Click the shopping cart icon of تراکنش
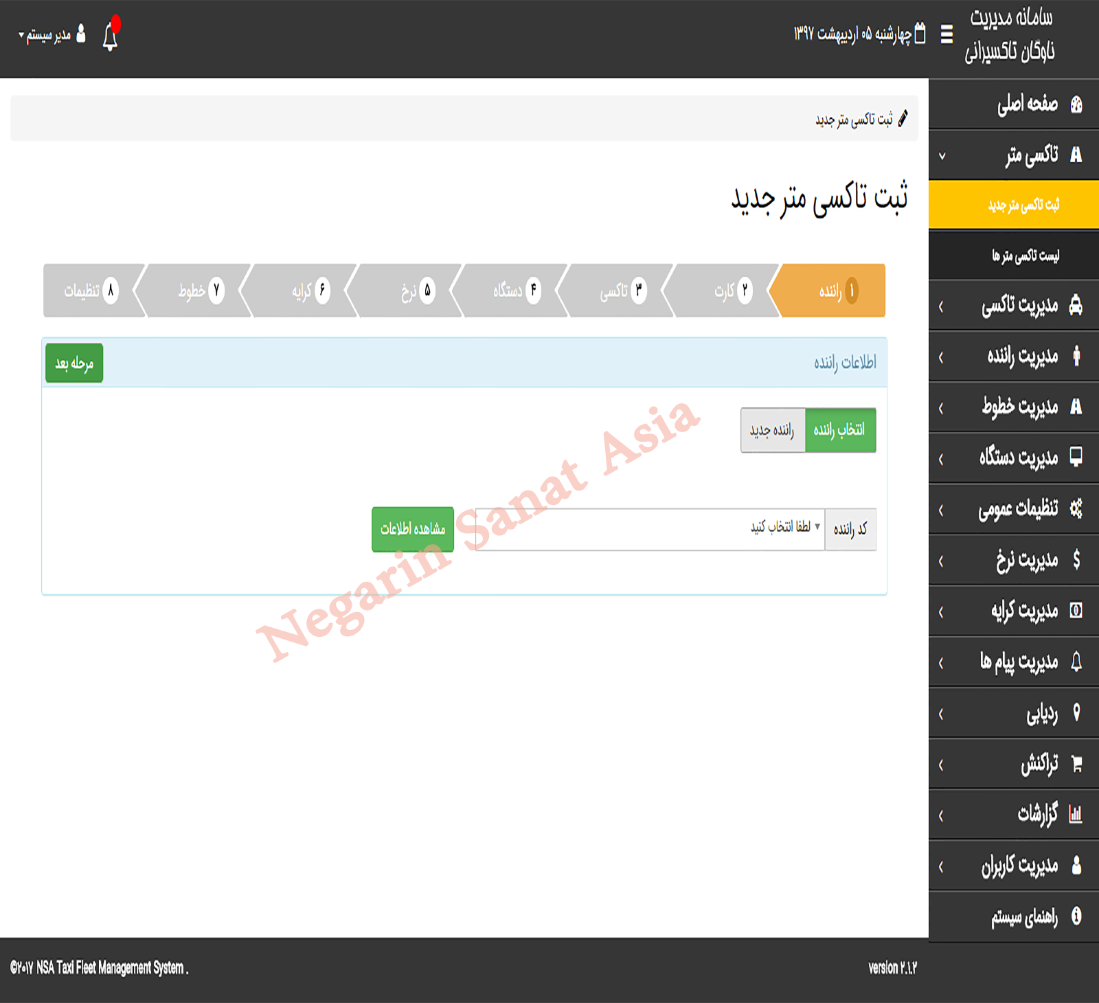This screenshot has height=1003, width=1099. (1076, 764)
